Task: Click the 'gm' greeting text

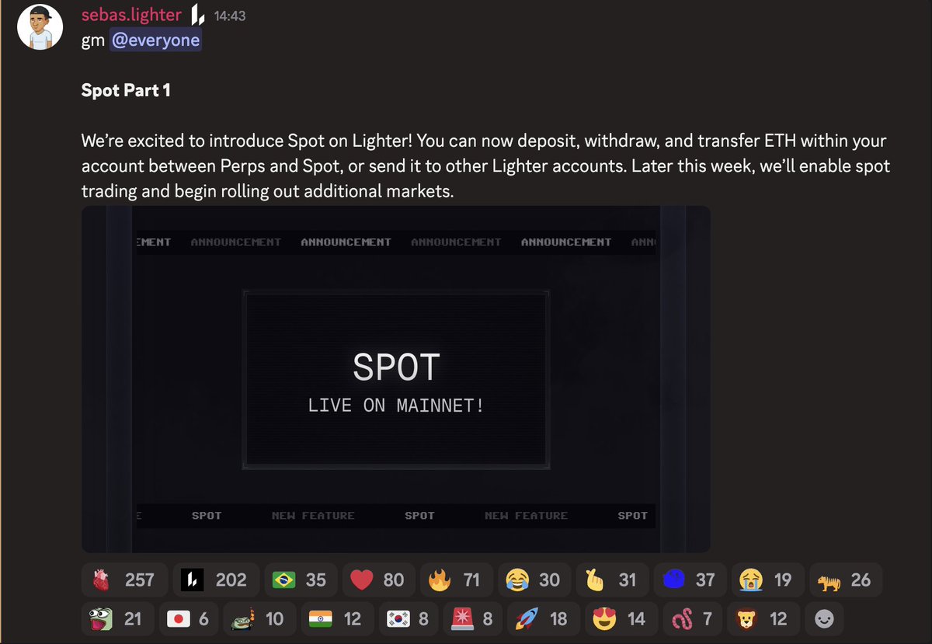Action: coord(93,41)
